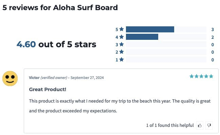The image size is (220, 135).
Task: Click Victor's smiley face avatar
Action: click(x=10, y=78)
